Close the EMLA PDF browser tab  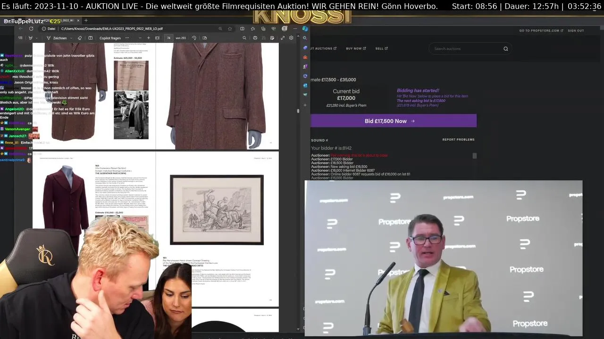tap(78, 20)
